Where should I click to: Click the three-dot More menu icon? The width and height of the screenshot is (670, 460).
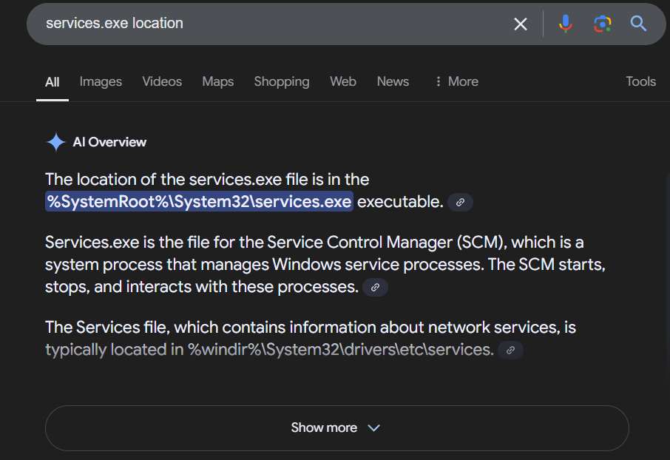coord(438,81)
